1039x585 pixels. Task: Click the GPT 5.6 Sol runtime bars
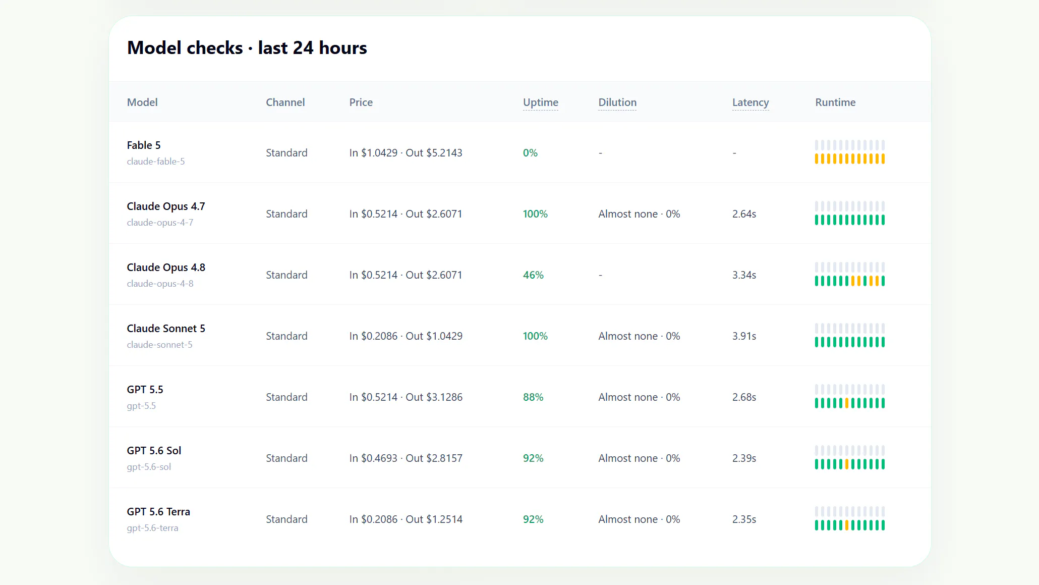tap(850, 458)
